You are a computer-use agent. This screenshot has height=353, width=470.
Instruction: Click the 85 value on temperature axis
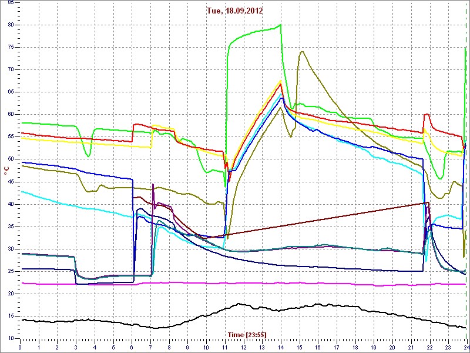coord(11,3)
